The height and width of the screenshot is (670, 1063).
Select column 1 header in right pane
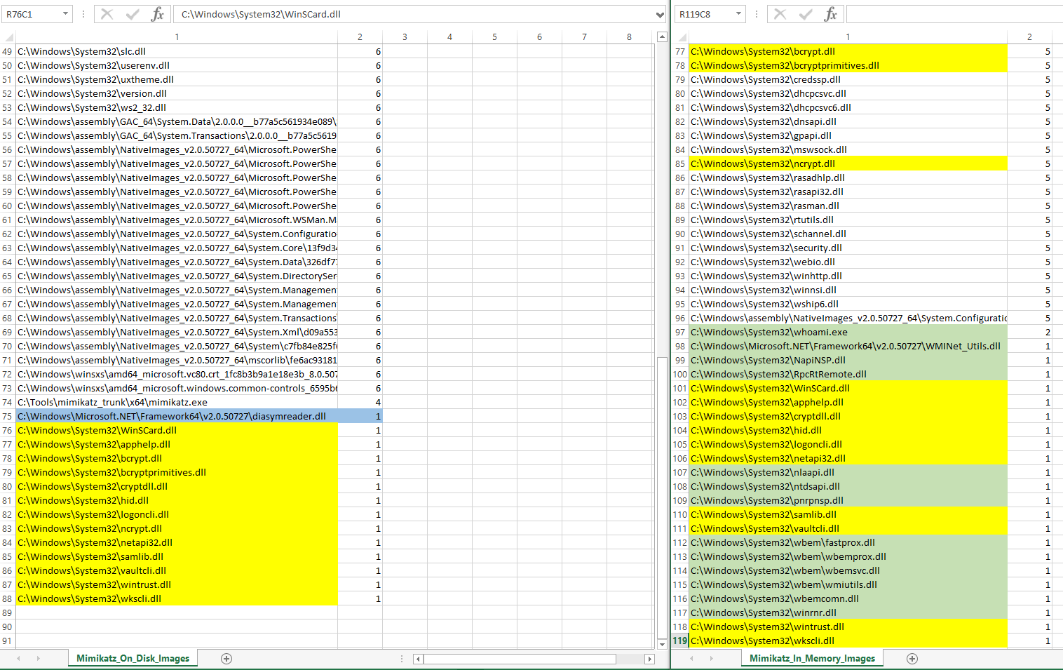pos(848,37)
